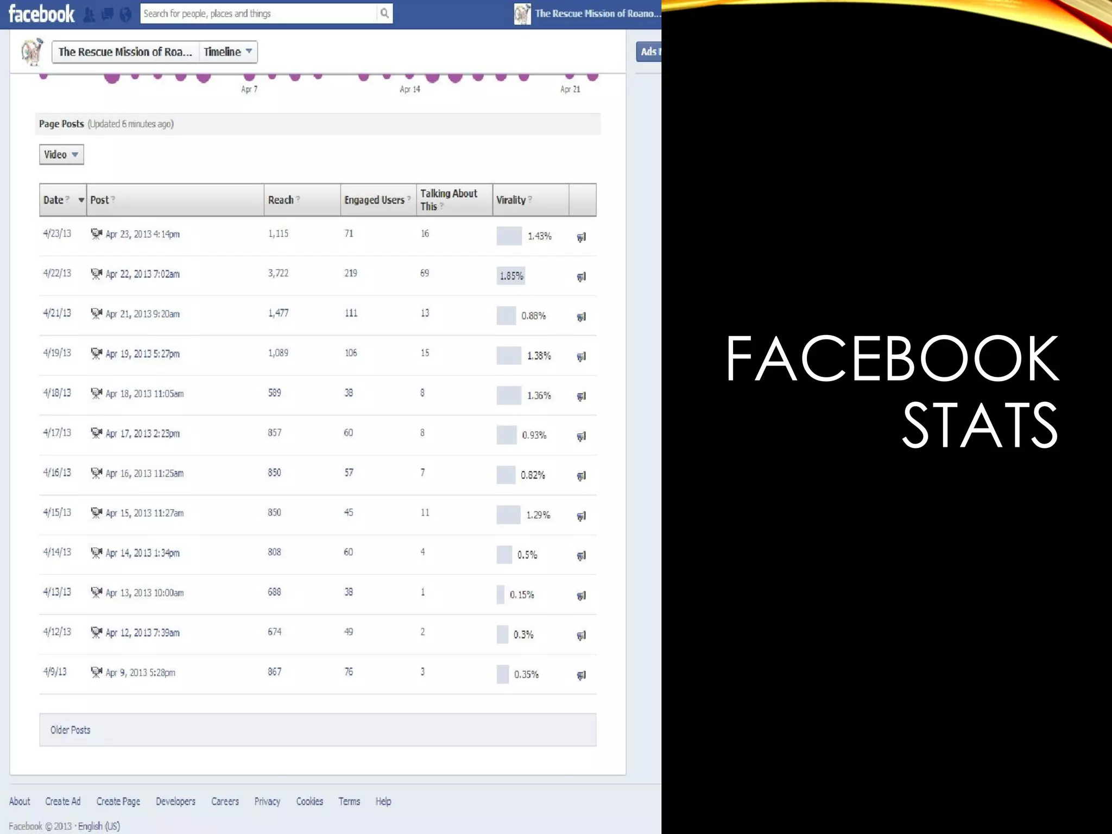Click video icon for Apr 13 post
This screenshot has height=834, width=1112.
click(x=97, y=593)
